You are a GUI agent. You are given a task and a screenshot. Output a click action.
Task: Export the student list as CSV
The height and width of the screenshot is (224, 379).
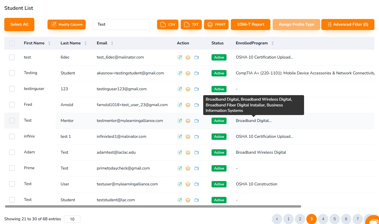(x=167, y=25)
